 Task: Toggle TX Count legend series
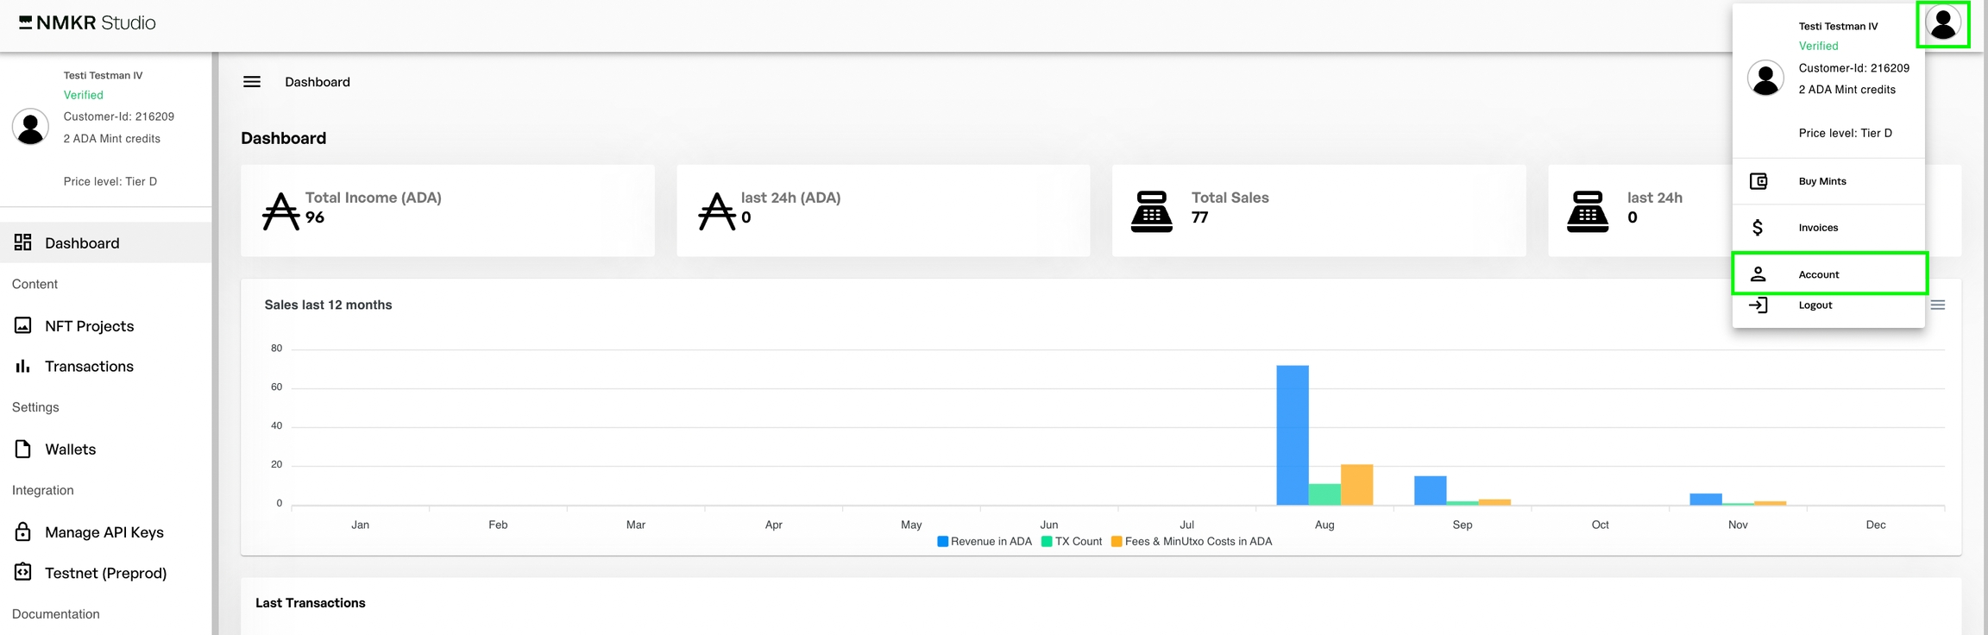tap(1072, 542)
